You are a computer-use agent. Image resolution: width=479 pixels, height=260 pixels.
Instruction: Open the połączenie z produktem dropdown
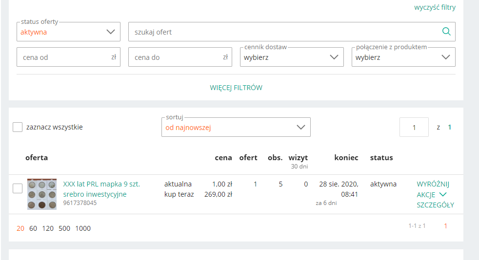(x=403, y=57)
